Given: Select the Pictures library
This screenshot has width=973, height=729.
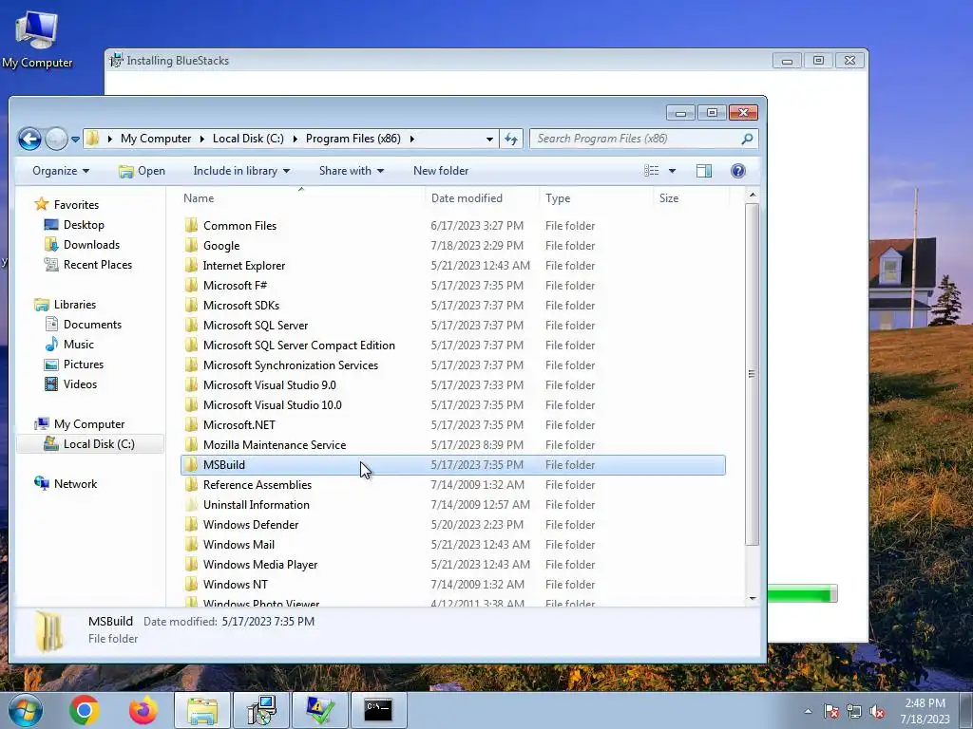Looking at the screenshot, I should pos(84,364).
